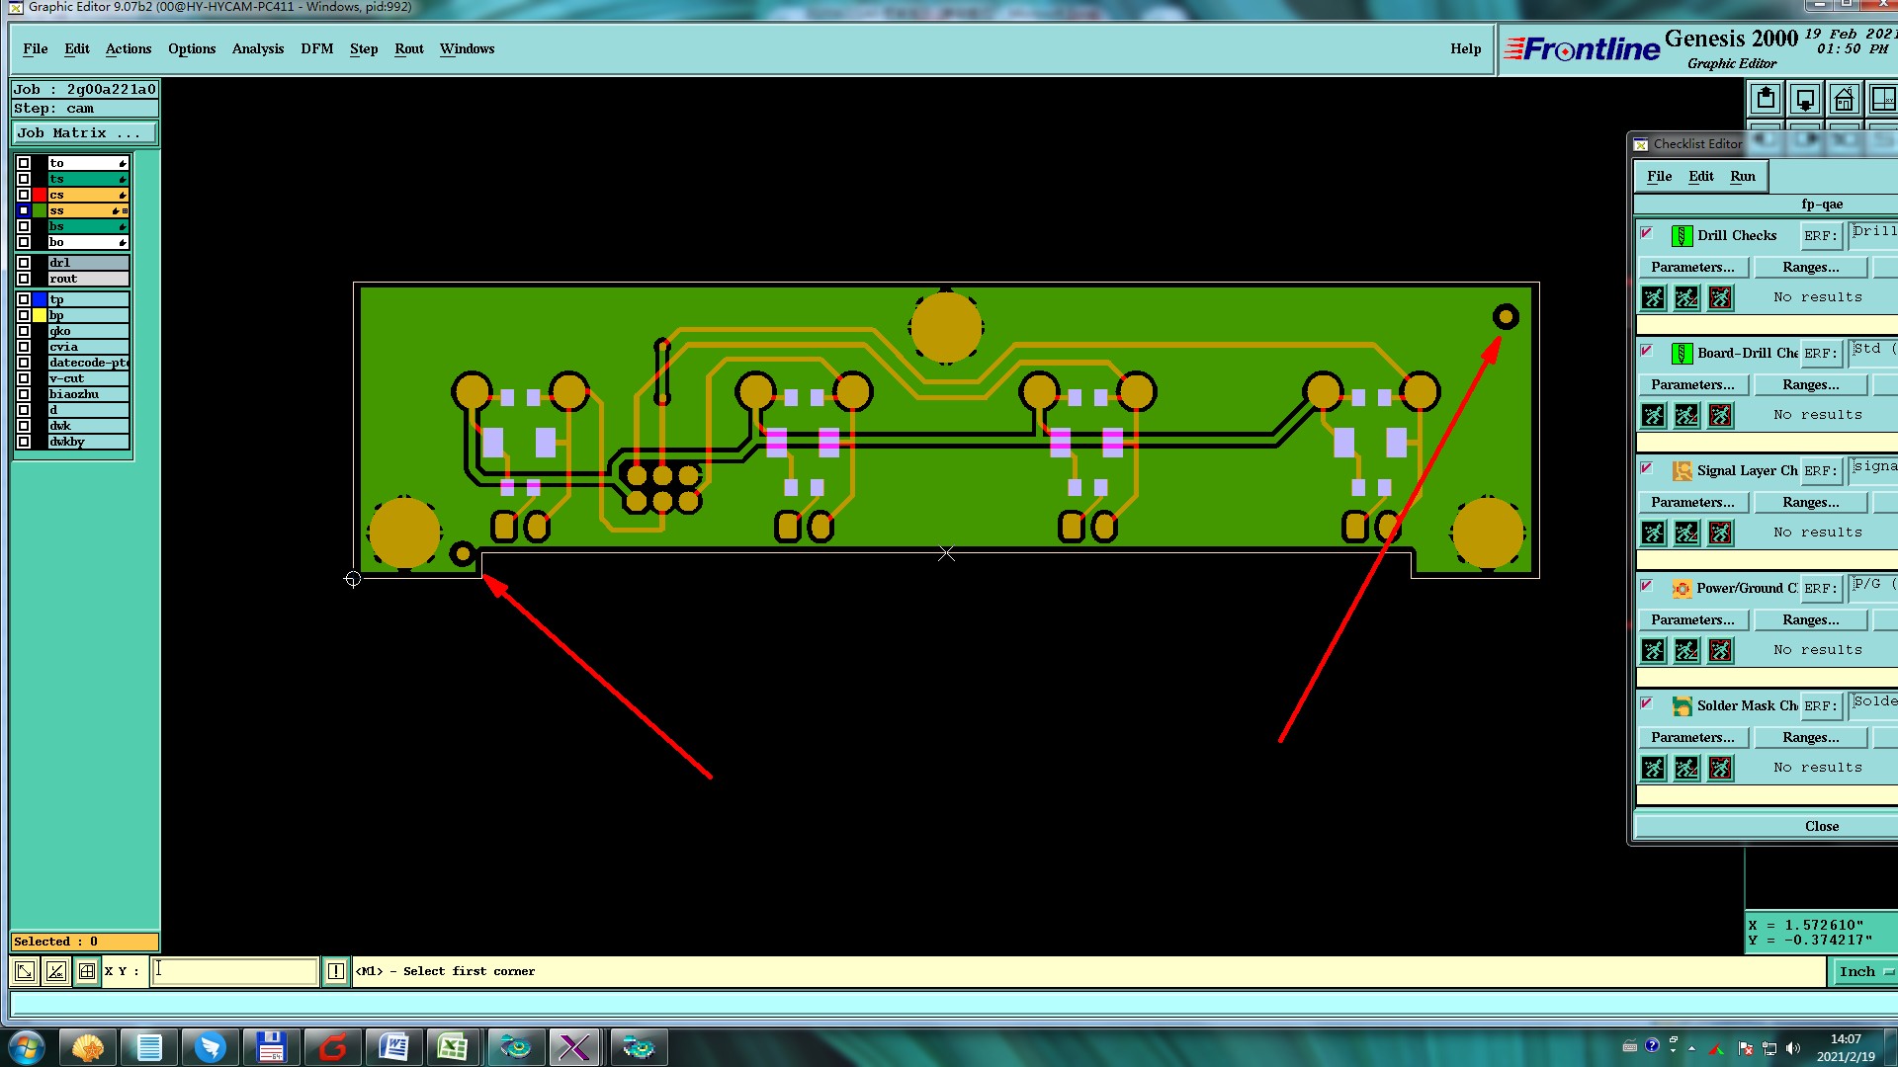Open the Job Matrix selector
Viewport: 1898px width, 1067px height.
click(84, 132)
